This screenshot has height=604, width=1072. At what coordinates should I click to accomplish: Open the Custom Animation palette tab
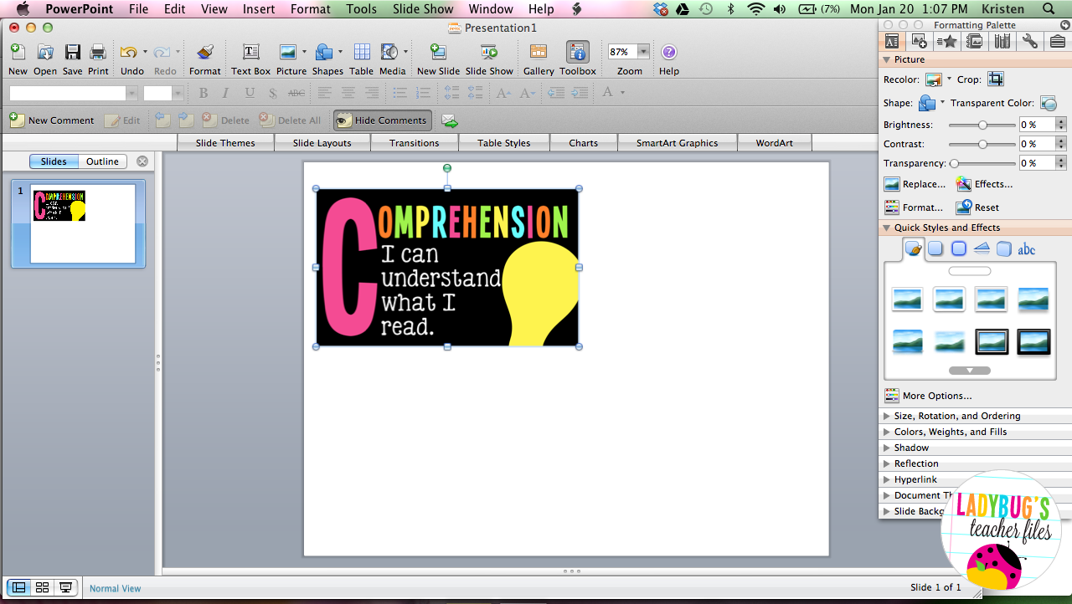pyautogui.click(x=947, y=41)
